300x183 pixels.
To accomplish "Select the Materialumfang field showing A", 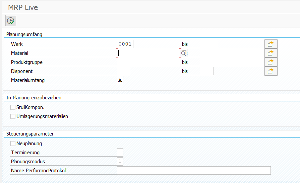I will [120, 80].
